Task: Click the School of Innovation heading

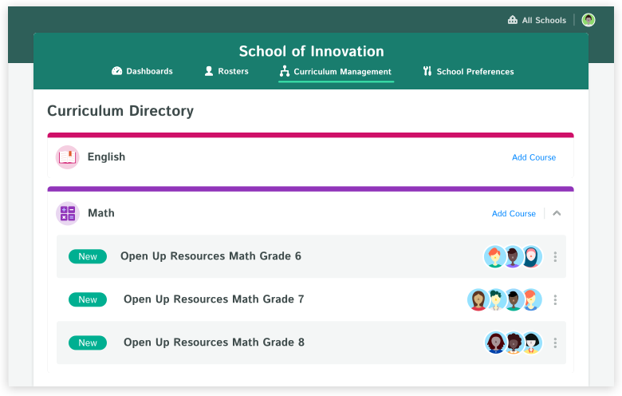Action: point(311,51)
